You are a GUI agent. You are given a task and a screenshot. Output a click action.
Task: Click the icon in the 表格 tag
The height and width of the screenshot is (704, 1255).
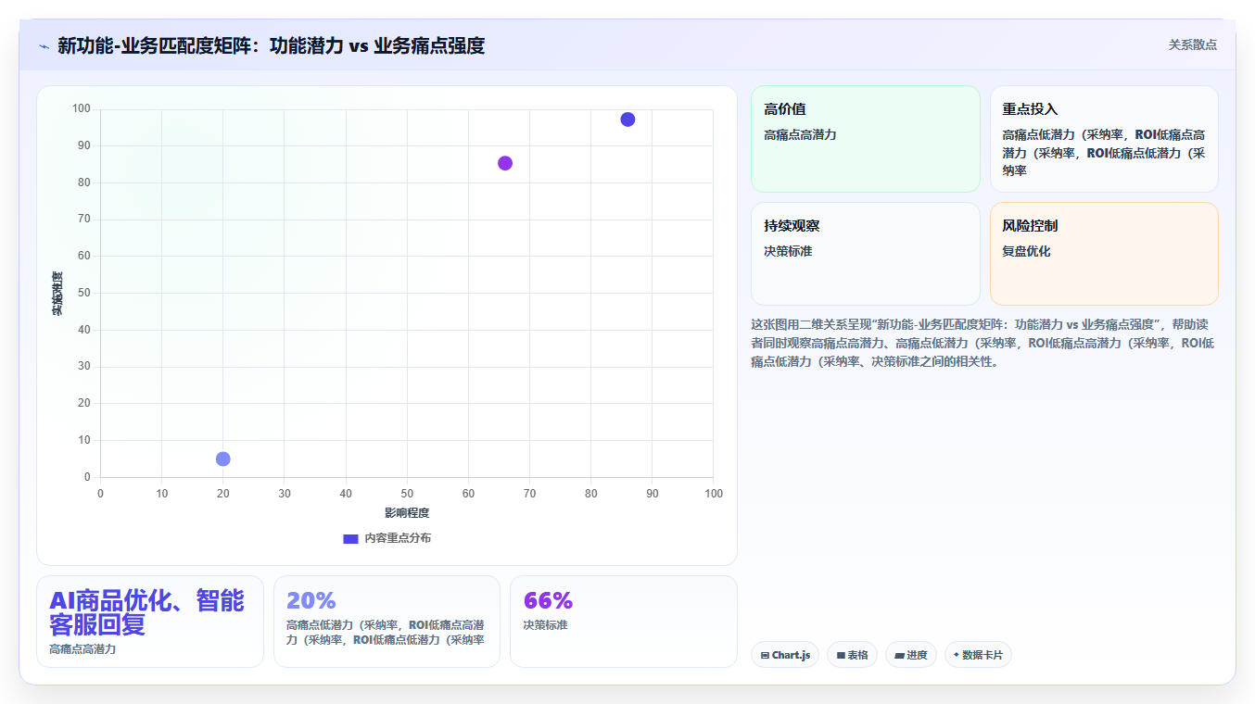[841, 655]
